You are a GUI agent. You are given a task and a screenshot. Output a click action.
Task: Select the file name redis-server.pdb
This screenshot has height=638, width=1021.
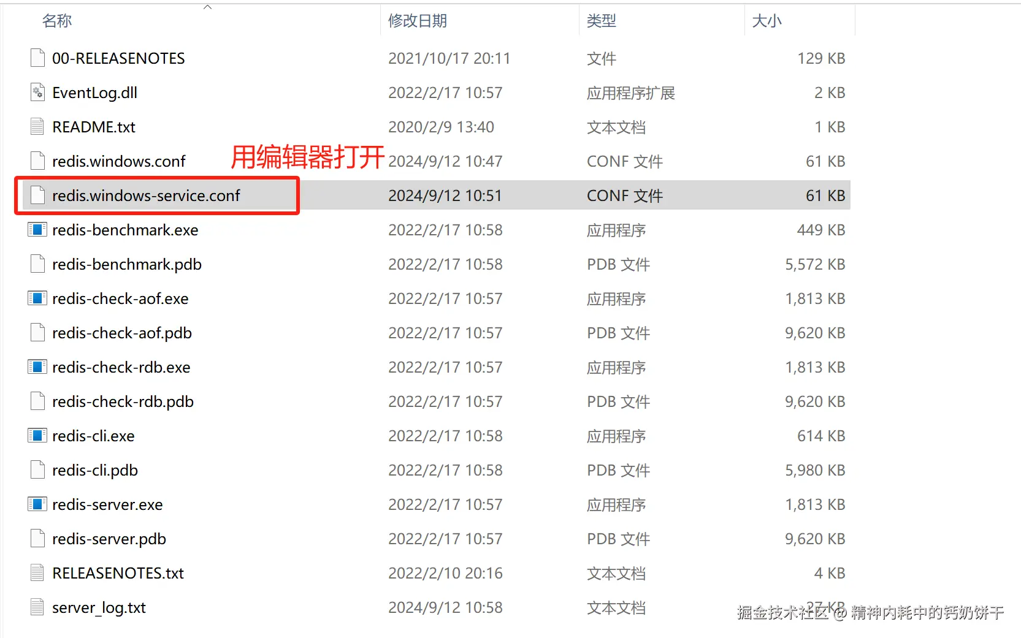pyautogui.click(x=109, y=539)
